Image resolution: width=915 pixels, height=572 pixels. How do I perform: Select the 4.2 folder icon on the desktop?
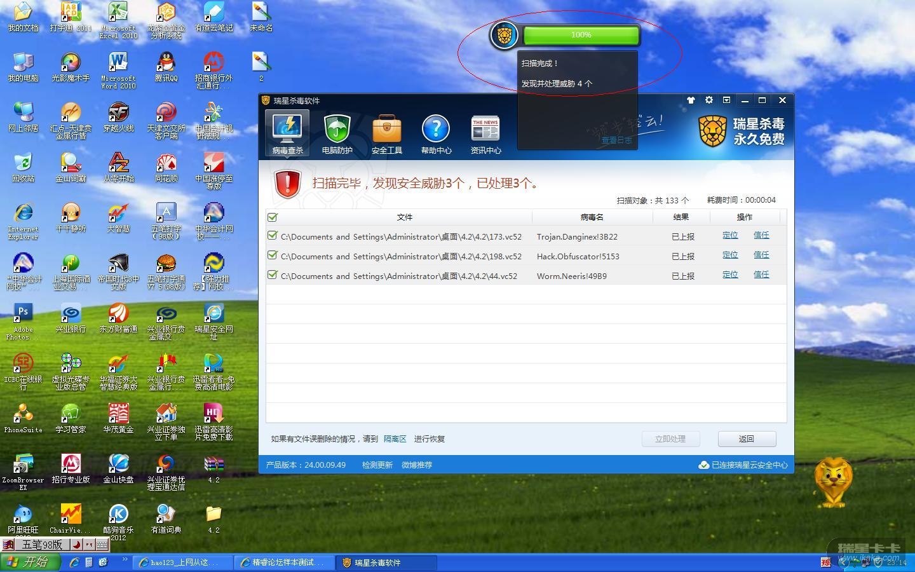(x=213, y=519)
